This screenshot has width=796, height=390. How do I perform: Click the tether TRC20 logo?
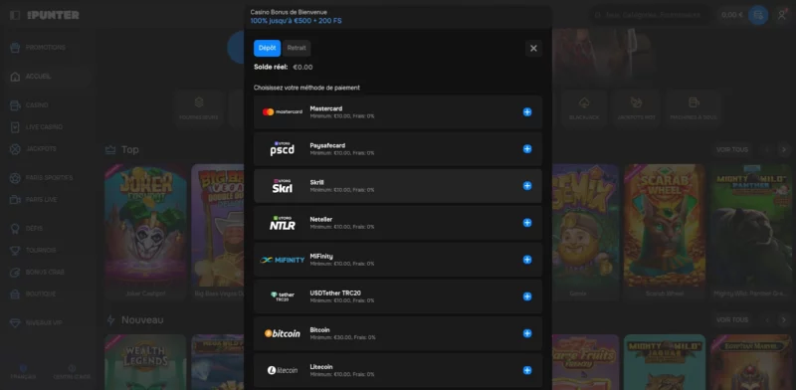click(283, 296)
